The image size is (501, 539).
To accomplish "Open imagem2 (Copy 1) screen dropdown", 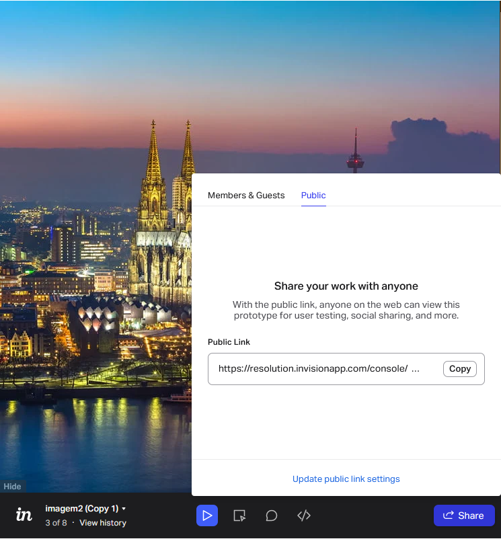I will 85,508.
